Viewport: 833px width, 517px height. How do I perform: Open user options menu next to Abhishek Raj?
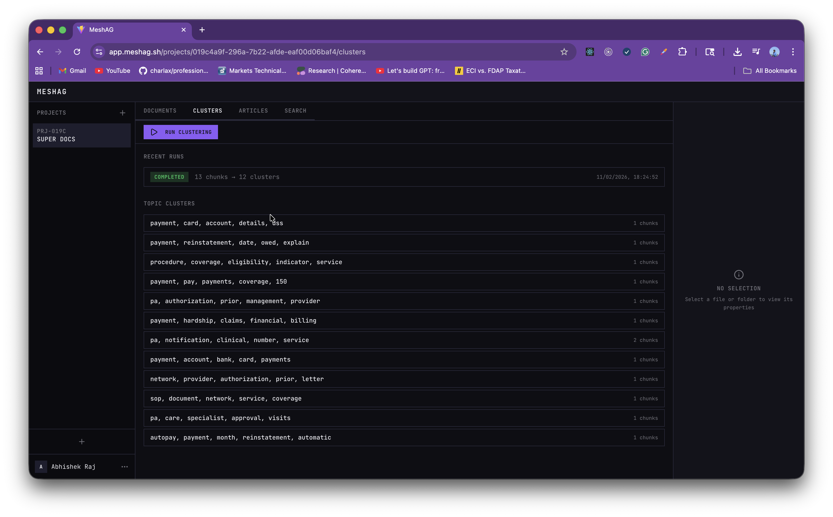(x=124, y=467)
